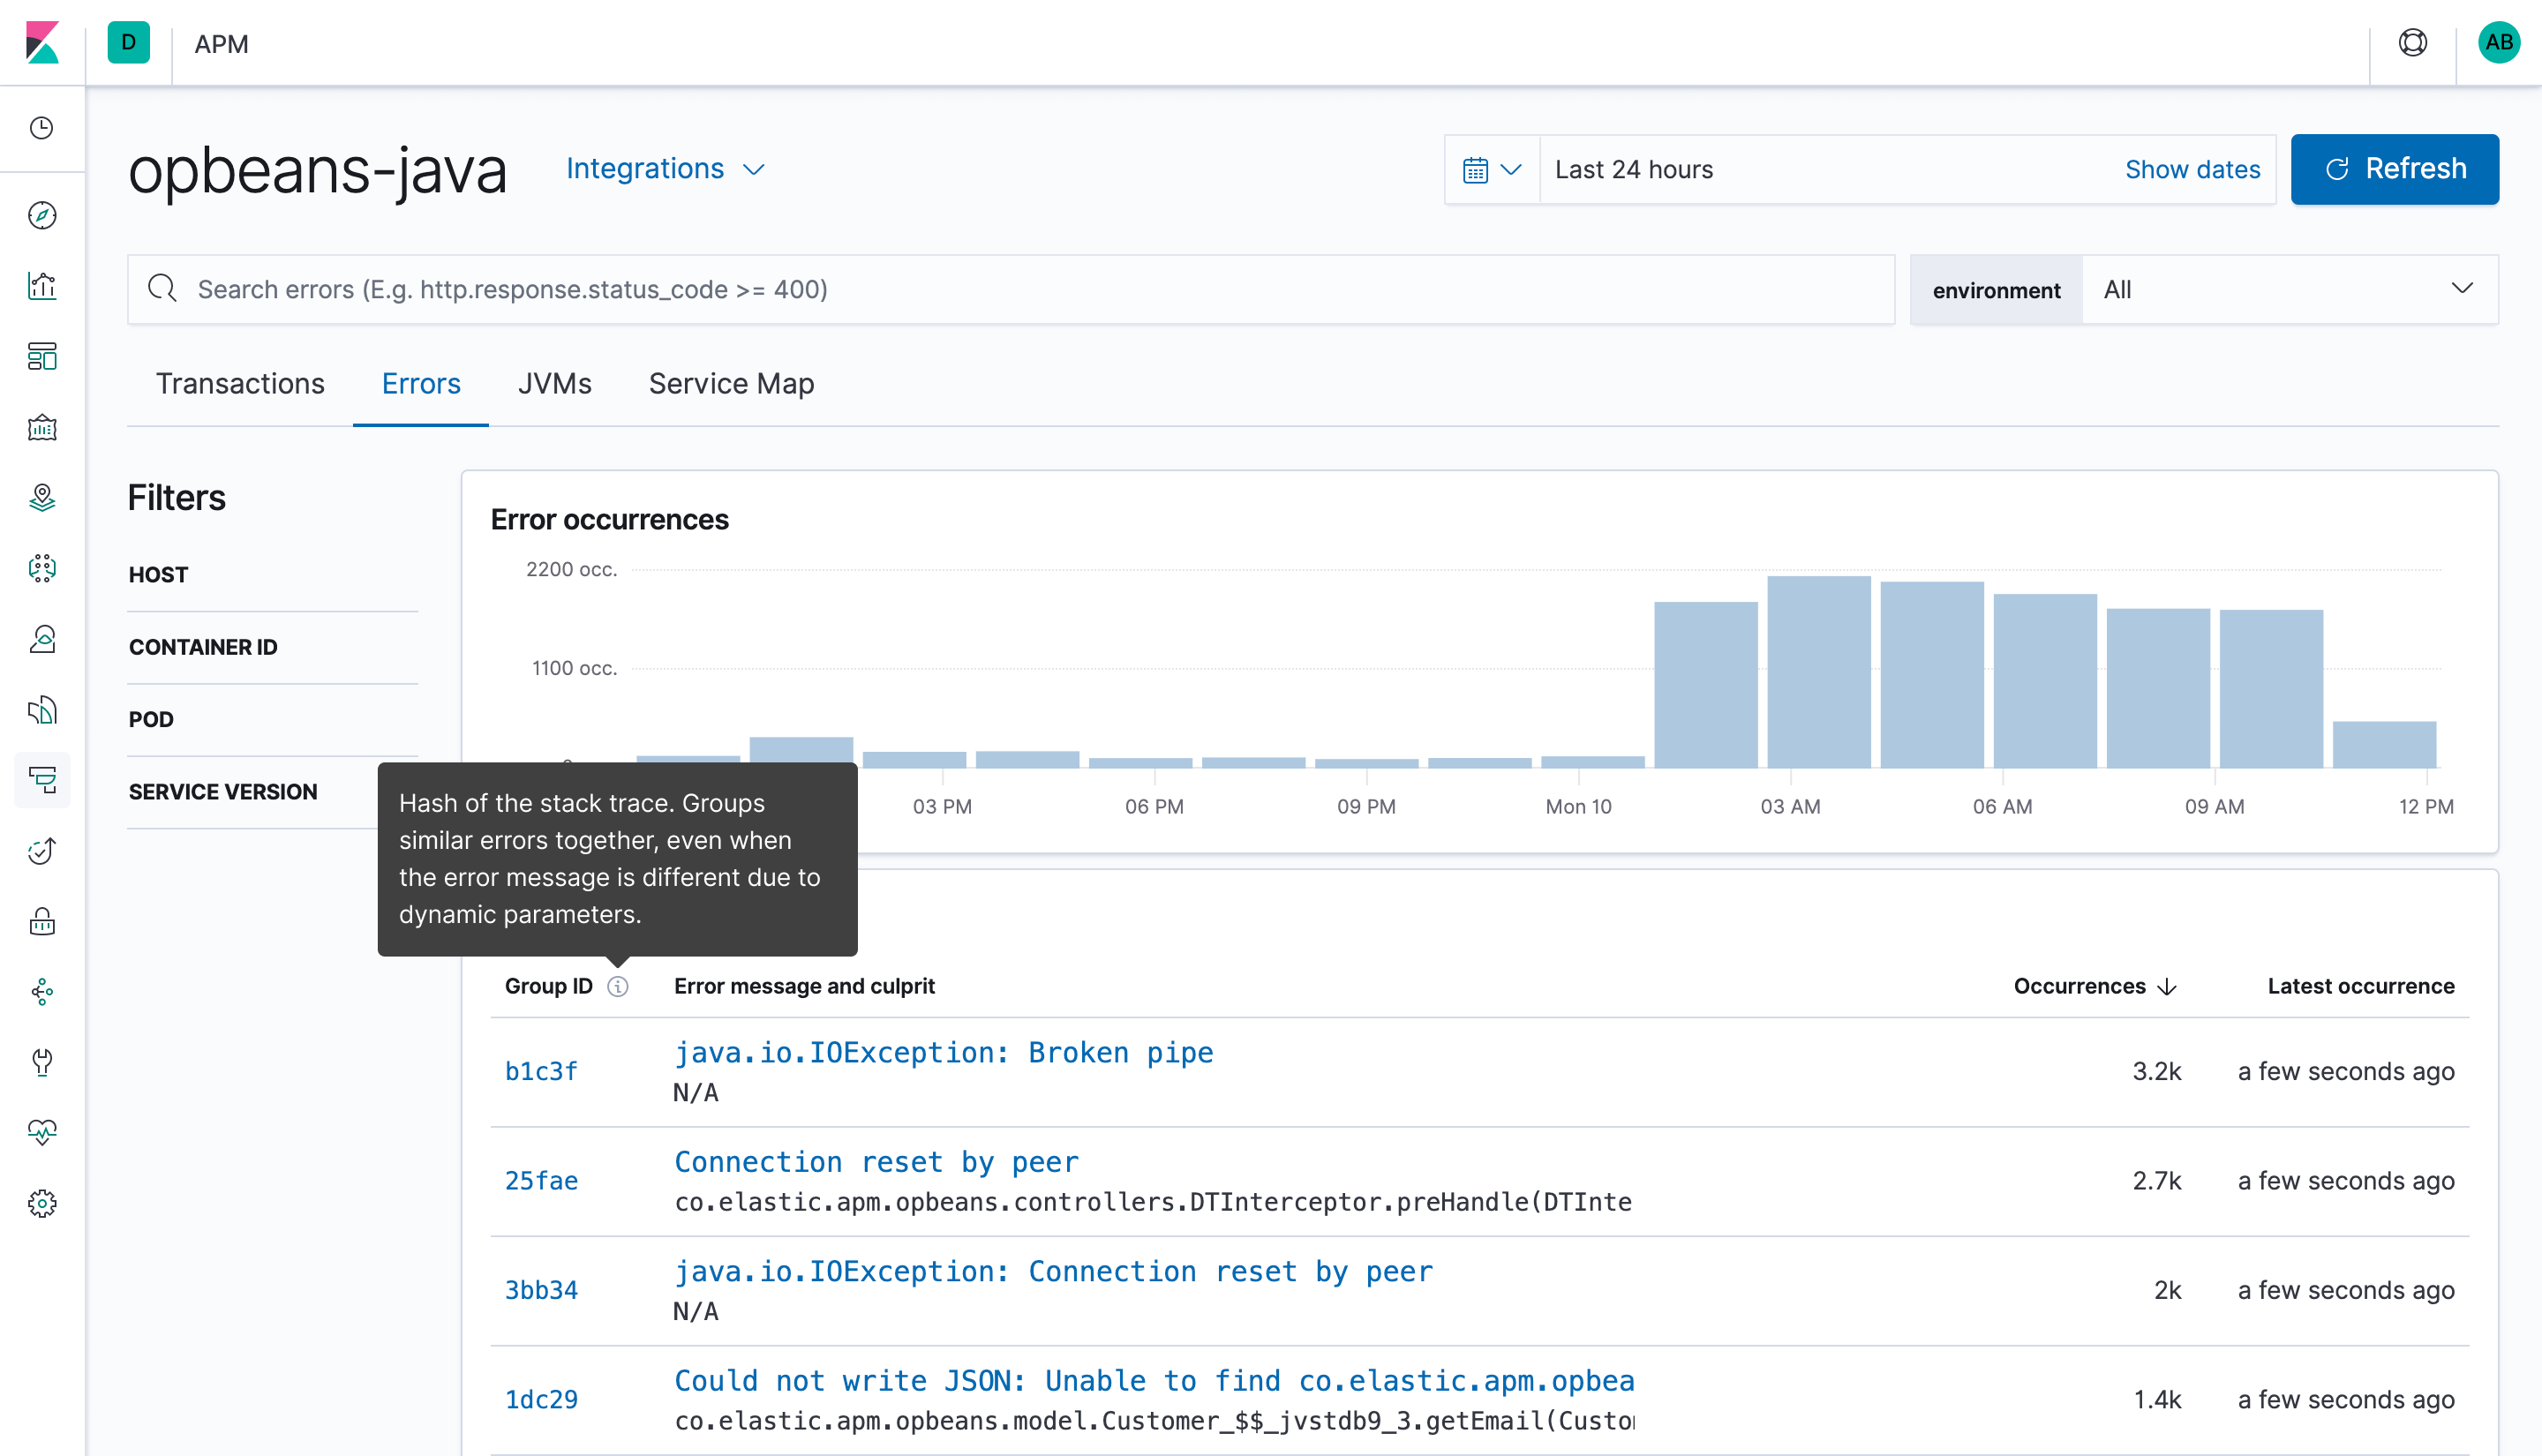Expand the HOST filter section
The image size is (2542, 1456).
click(157, 574)
